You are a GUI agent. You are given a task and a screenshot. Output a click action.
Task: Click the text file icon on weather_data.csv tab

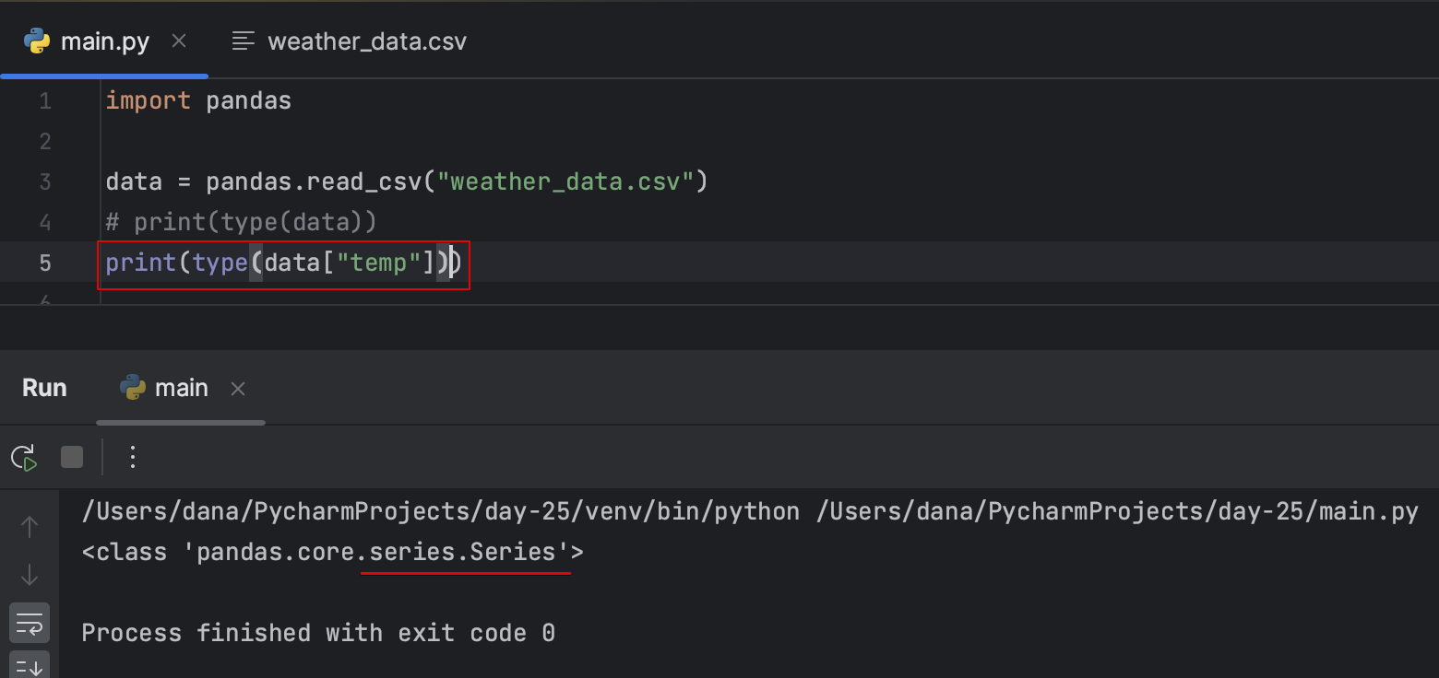pos(243,41)
